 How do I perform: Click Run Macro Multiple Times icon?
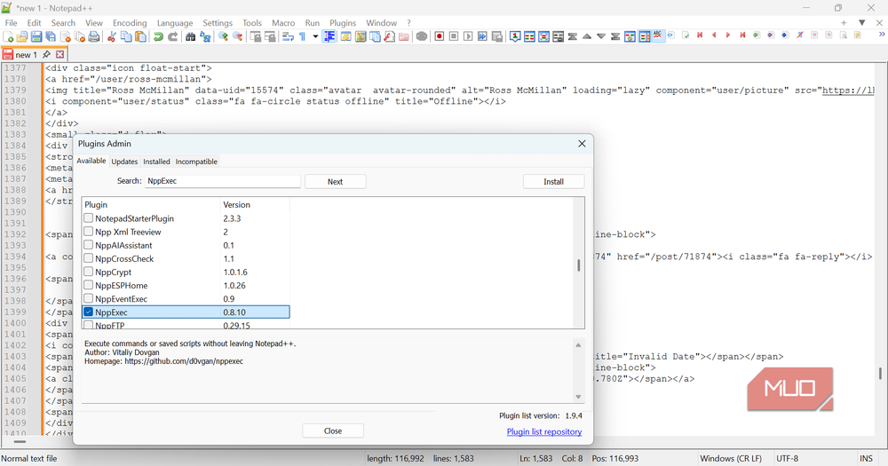[x=482, y=36]
